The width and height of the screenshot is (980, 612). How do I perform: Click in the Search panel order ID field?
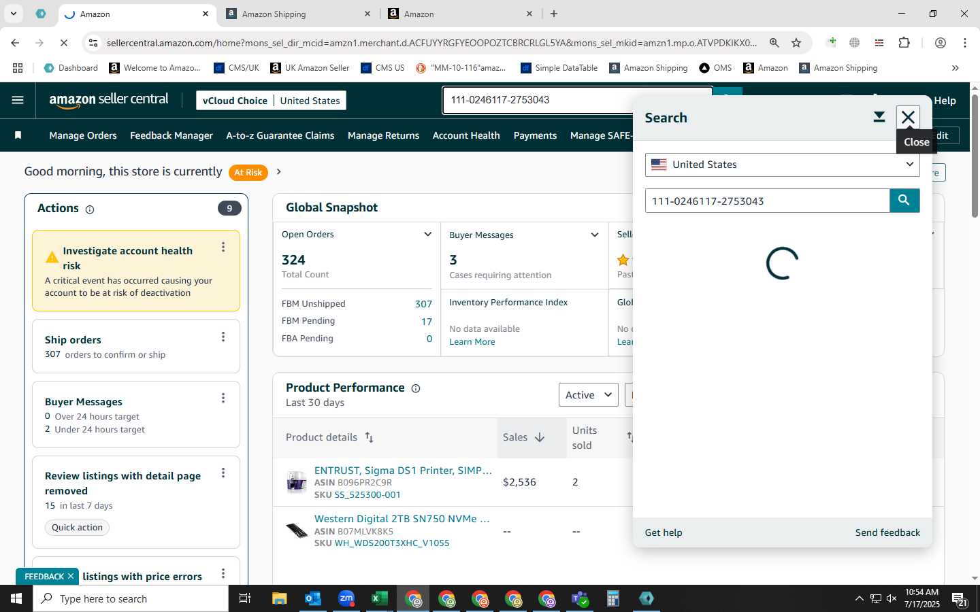[x=767, y=201]
